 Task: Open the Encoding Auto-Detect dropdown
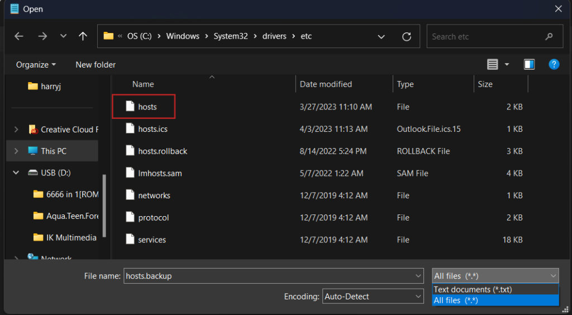point(373,297)
